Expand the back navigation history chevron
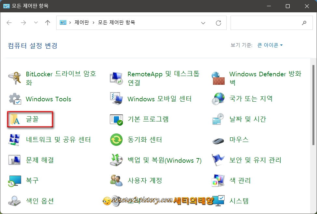Image resolution: width=317 pixels, height=214 pixels. click(36, 23)
